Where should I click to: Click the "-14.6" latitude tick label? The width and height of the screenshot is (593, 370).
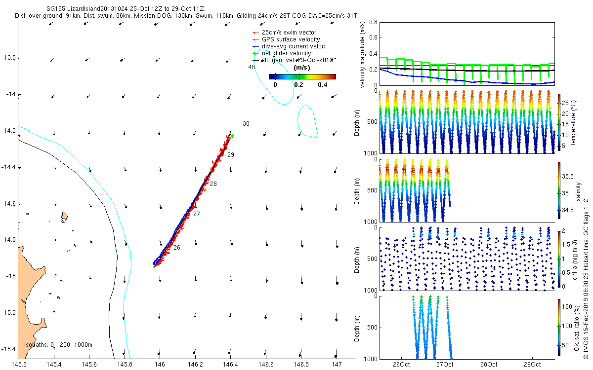point(8,203)
